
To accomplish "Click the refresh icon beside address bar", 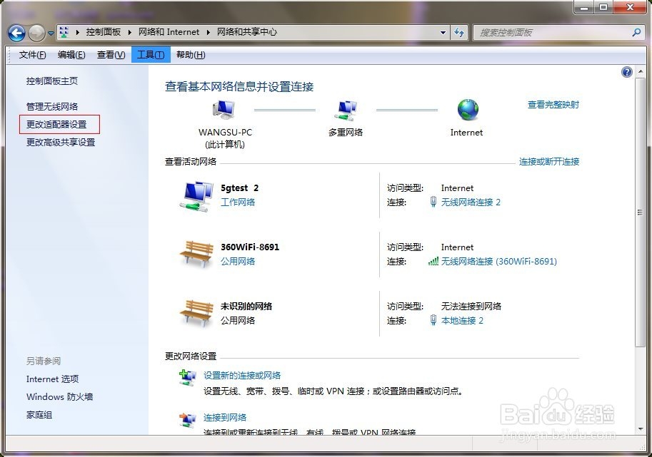I will pos(459,32).
